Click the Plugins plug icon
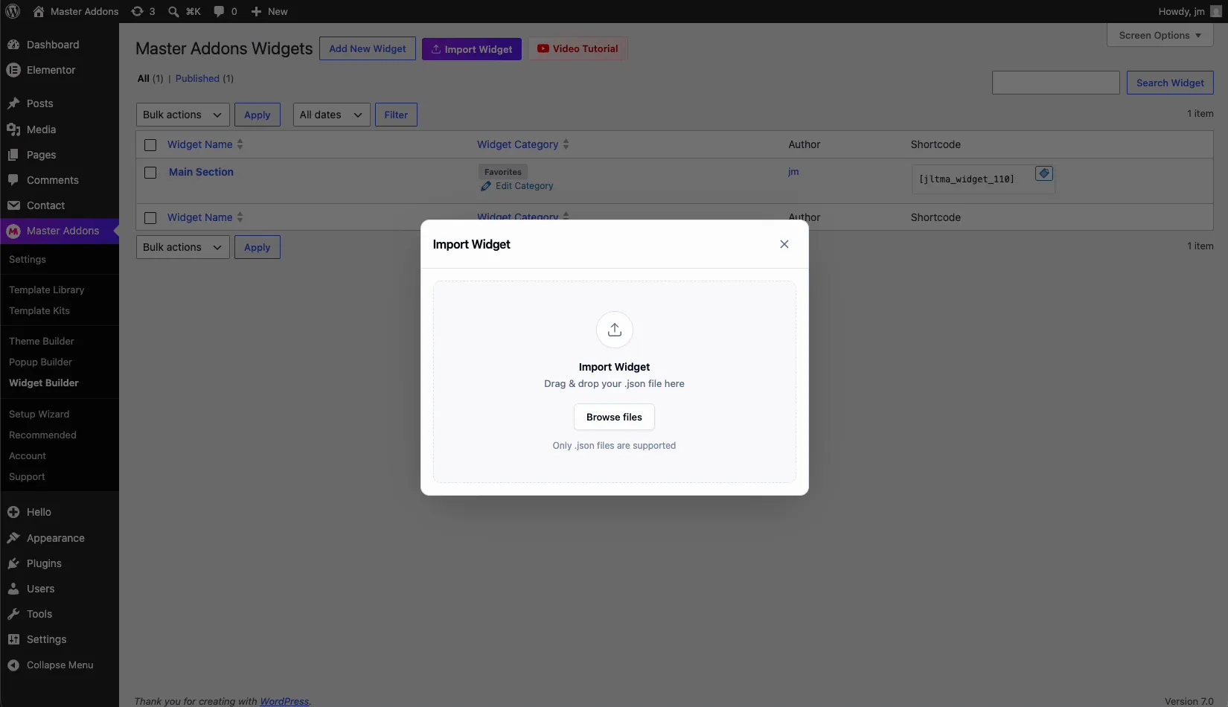 coord(13,563)
